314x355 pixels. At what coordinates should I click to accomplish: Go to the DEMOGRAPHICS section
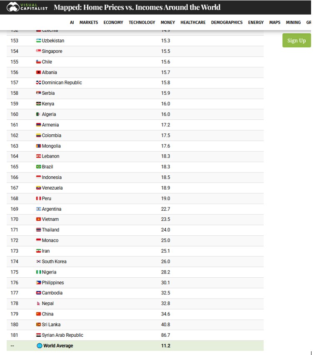[x=227, y=22]
